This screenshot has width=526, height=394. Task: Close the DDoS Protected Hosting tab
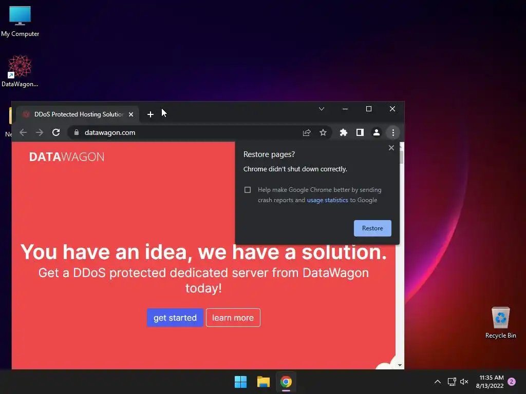coord(131,114)
